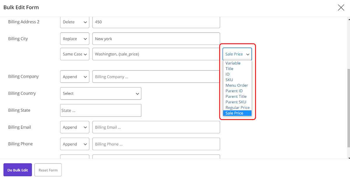Viewport: 350px width, 180px height.
Task: Click the Billing State text field
Action: pos(101,110)
